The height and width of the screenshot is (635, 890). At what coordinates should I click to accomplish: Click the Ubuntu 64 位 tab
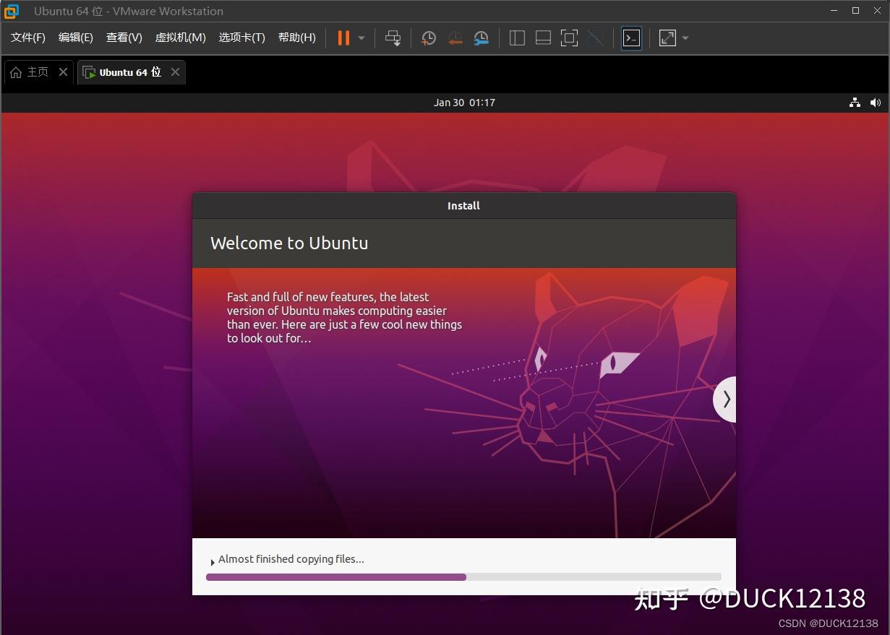(x=128, y=72)
